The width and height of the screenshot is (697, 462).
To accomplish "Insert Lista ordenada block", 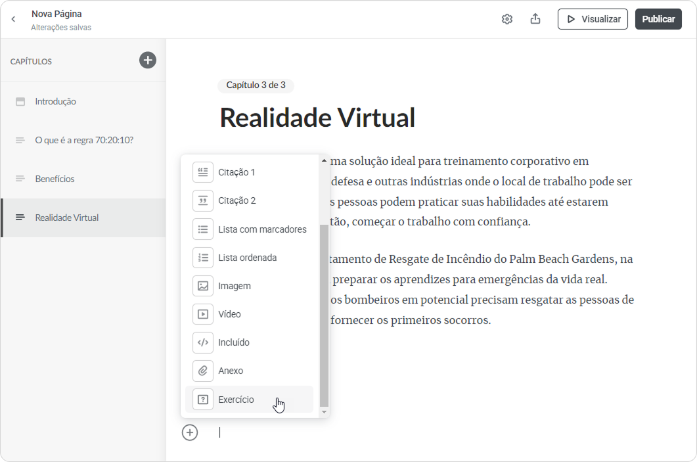I will (x=247, y=258).
